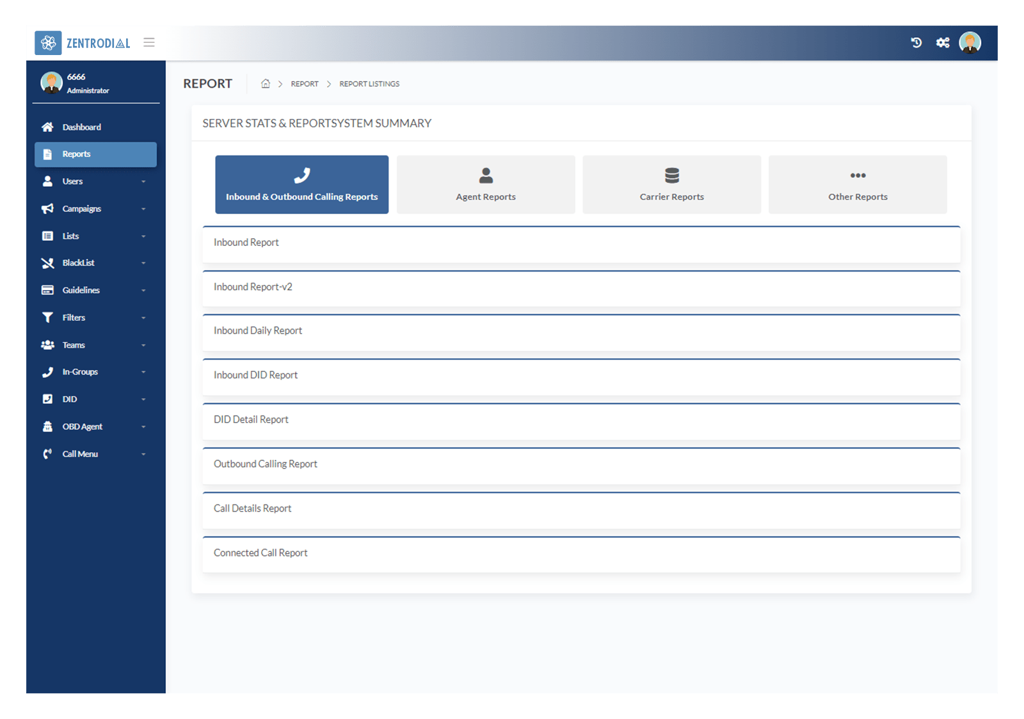Click the settings gear icon in top bar
The image size is (1024, 719).
coord(942,42)
